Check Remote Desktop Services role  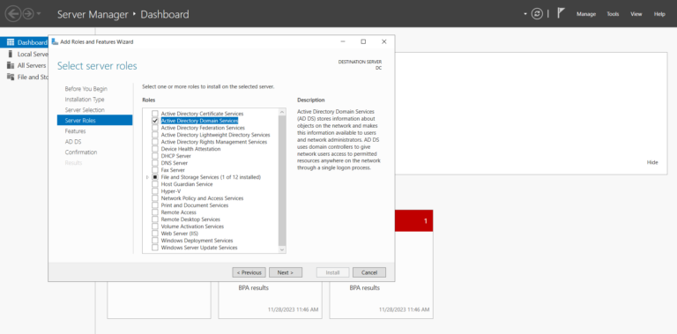pyautogui.click(x=155, y=219)
